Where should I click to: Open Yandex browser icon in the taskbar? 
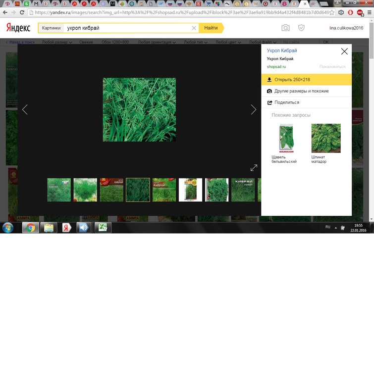(x=66, y=228)
